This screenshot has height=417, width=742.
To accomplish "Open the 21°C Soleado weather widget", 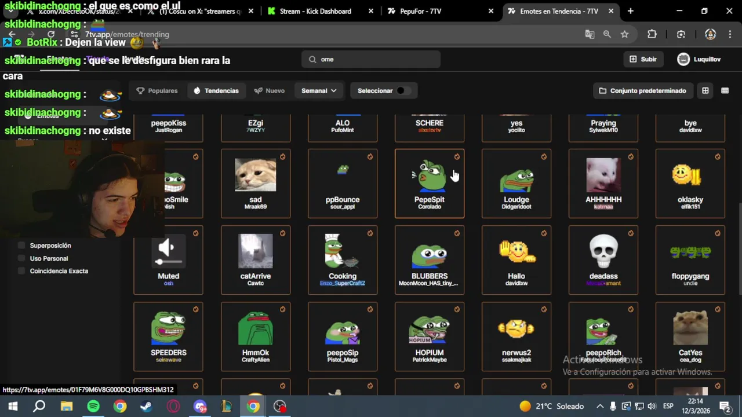I will 551,406.
